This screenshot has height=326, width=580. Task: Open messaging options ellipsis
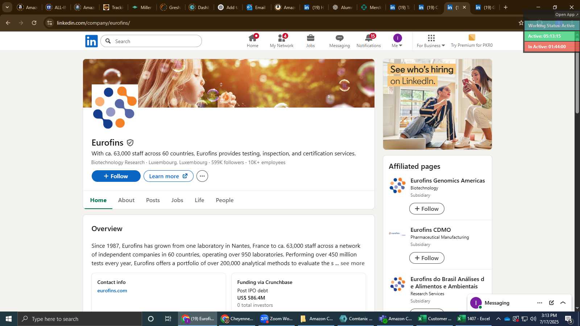(x=540, y=303)
